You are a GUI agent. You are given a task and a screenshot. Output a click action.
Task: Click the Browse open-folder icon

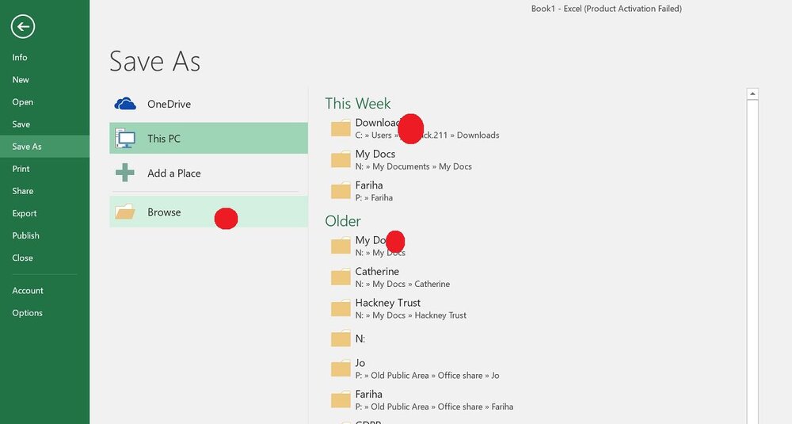click(125, 212)
